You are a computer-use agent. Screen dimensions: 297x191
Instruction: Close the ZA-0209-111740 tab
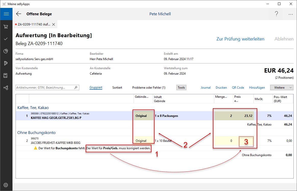click(54, 24)
